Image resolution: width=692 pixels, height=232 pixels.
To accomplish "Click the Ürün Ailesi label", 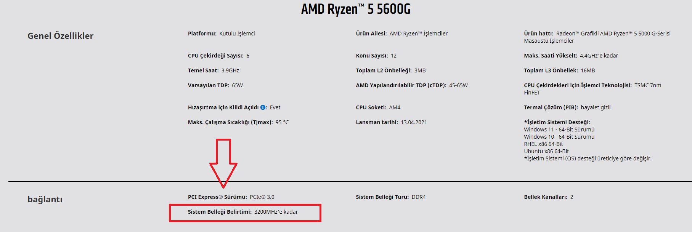I will (x=371, y=34).
